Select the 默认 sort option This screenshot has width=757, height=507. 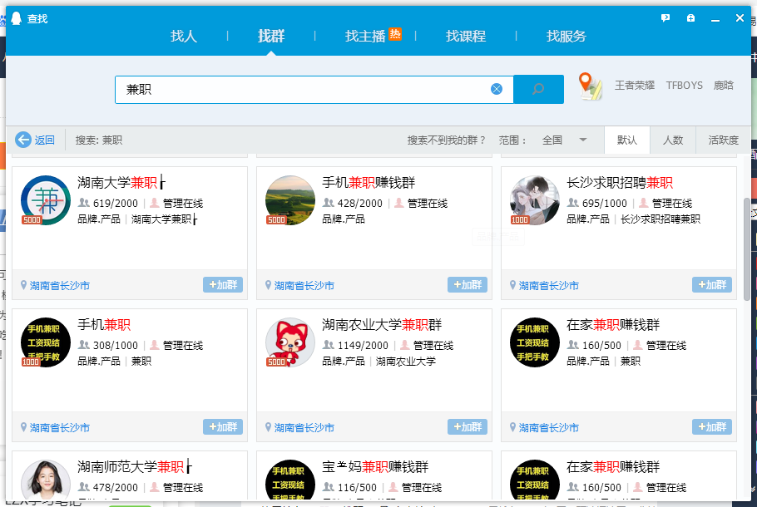coord(627,140)
